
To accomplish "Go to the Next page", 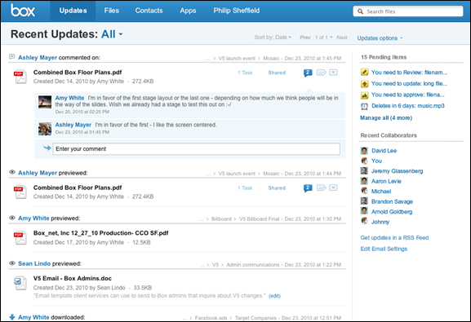I will click(342, 37).
